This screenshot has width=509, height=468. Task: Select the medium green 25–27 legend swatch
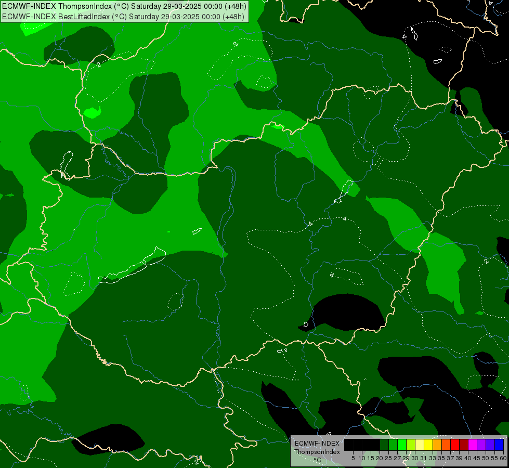[393, 445]
